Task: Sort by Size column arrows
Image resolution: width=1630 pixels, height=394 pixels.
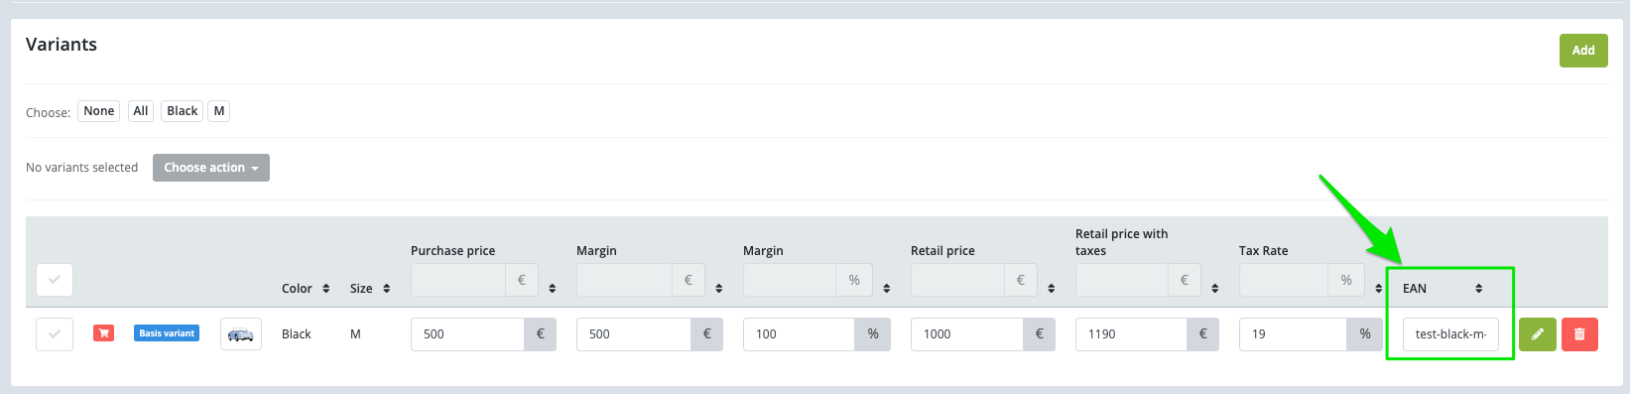Action: point(387,289)
